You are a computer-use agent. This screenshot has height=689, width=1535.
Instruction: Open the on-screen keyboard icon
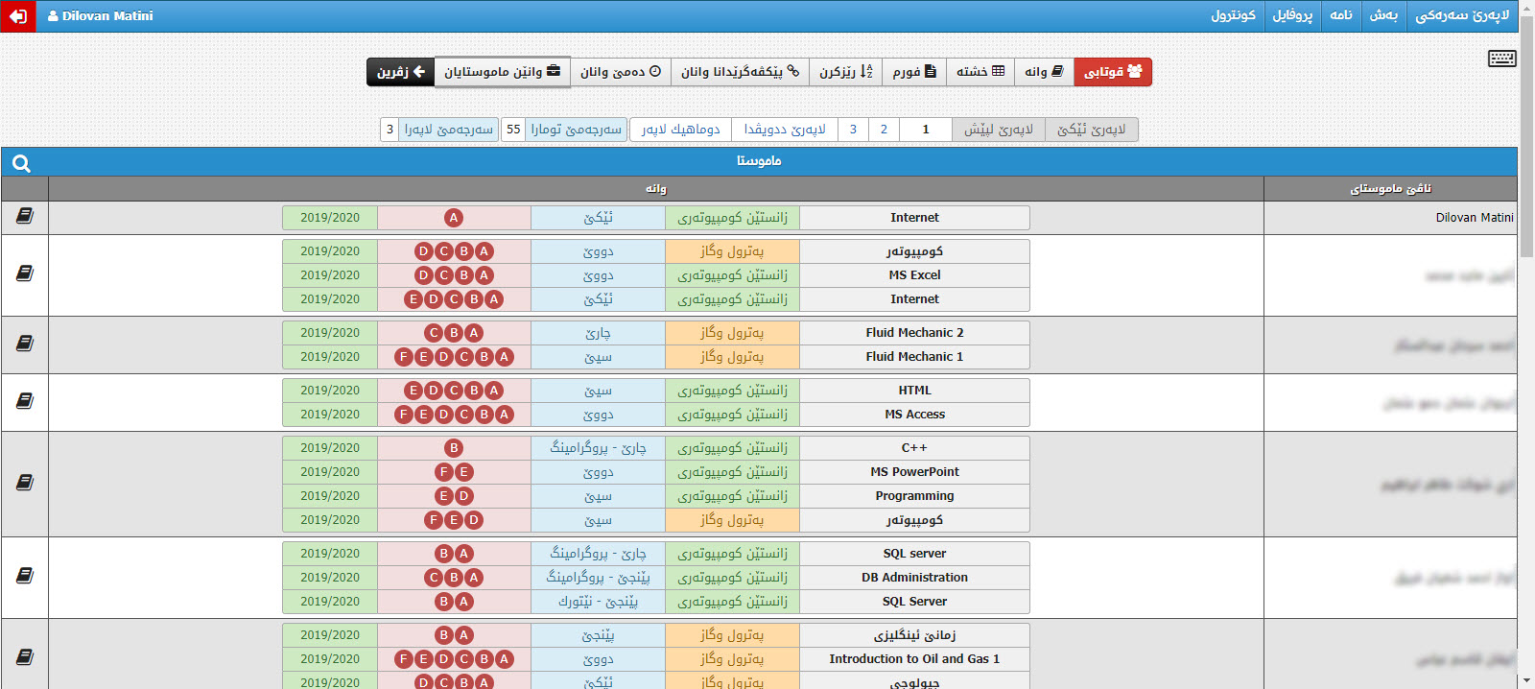[x=1501, y=59]
